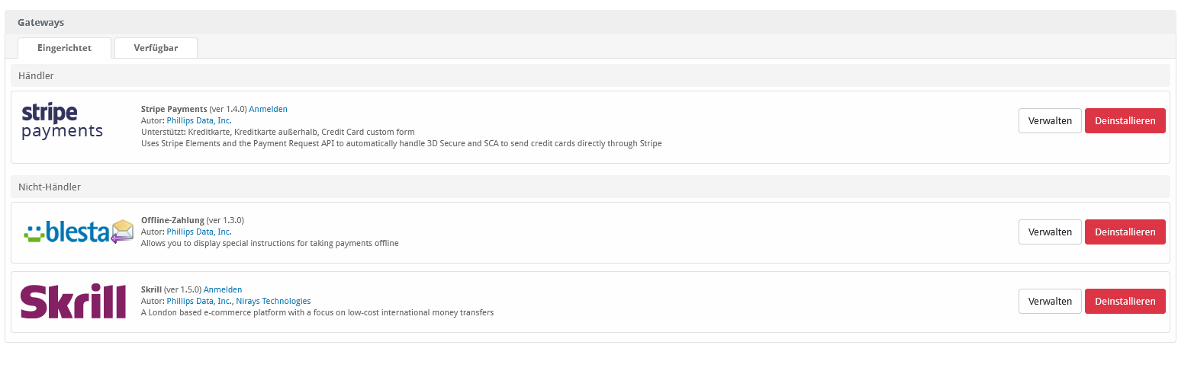Switch to the Verfügbar tab
This screenshot has width=1194, height=374.
[x=156, y=48]
